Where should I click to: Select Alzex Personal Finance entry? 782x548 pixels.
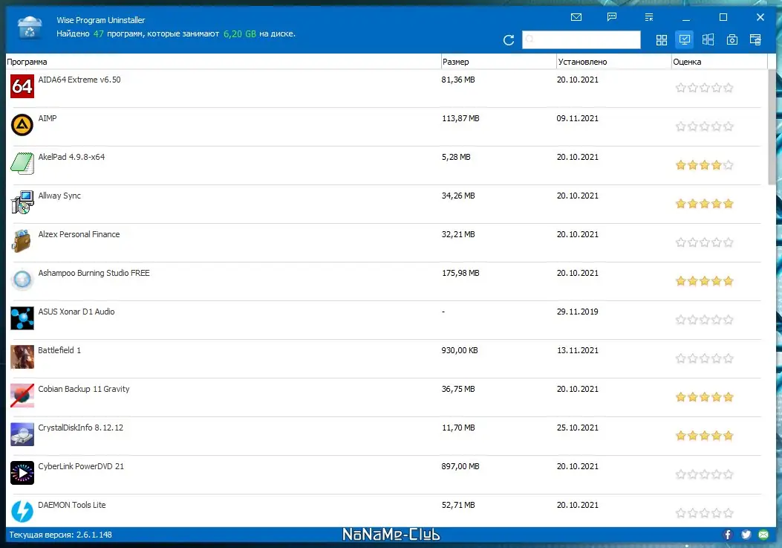tap(79, 234)
